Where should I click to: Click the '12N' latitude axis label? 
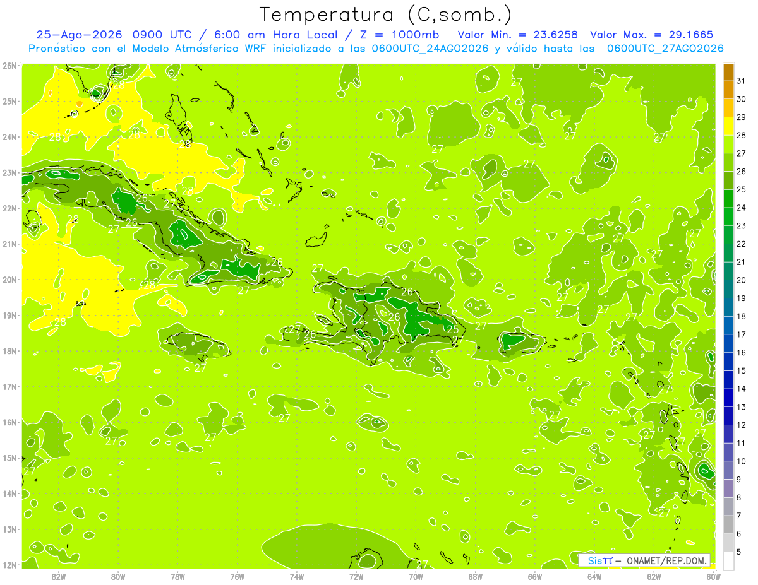[9, 565]
